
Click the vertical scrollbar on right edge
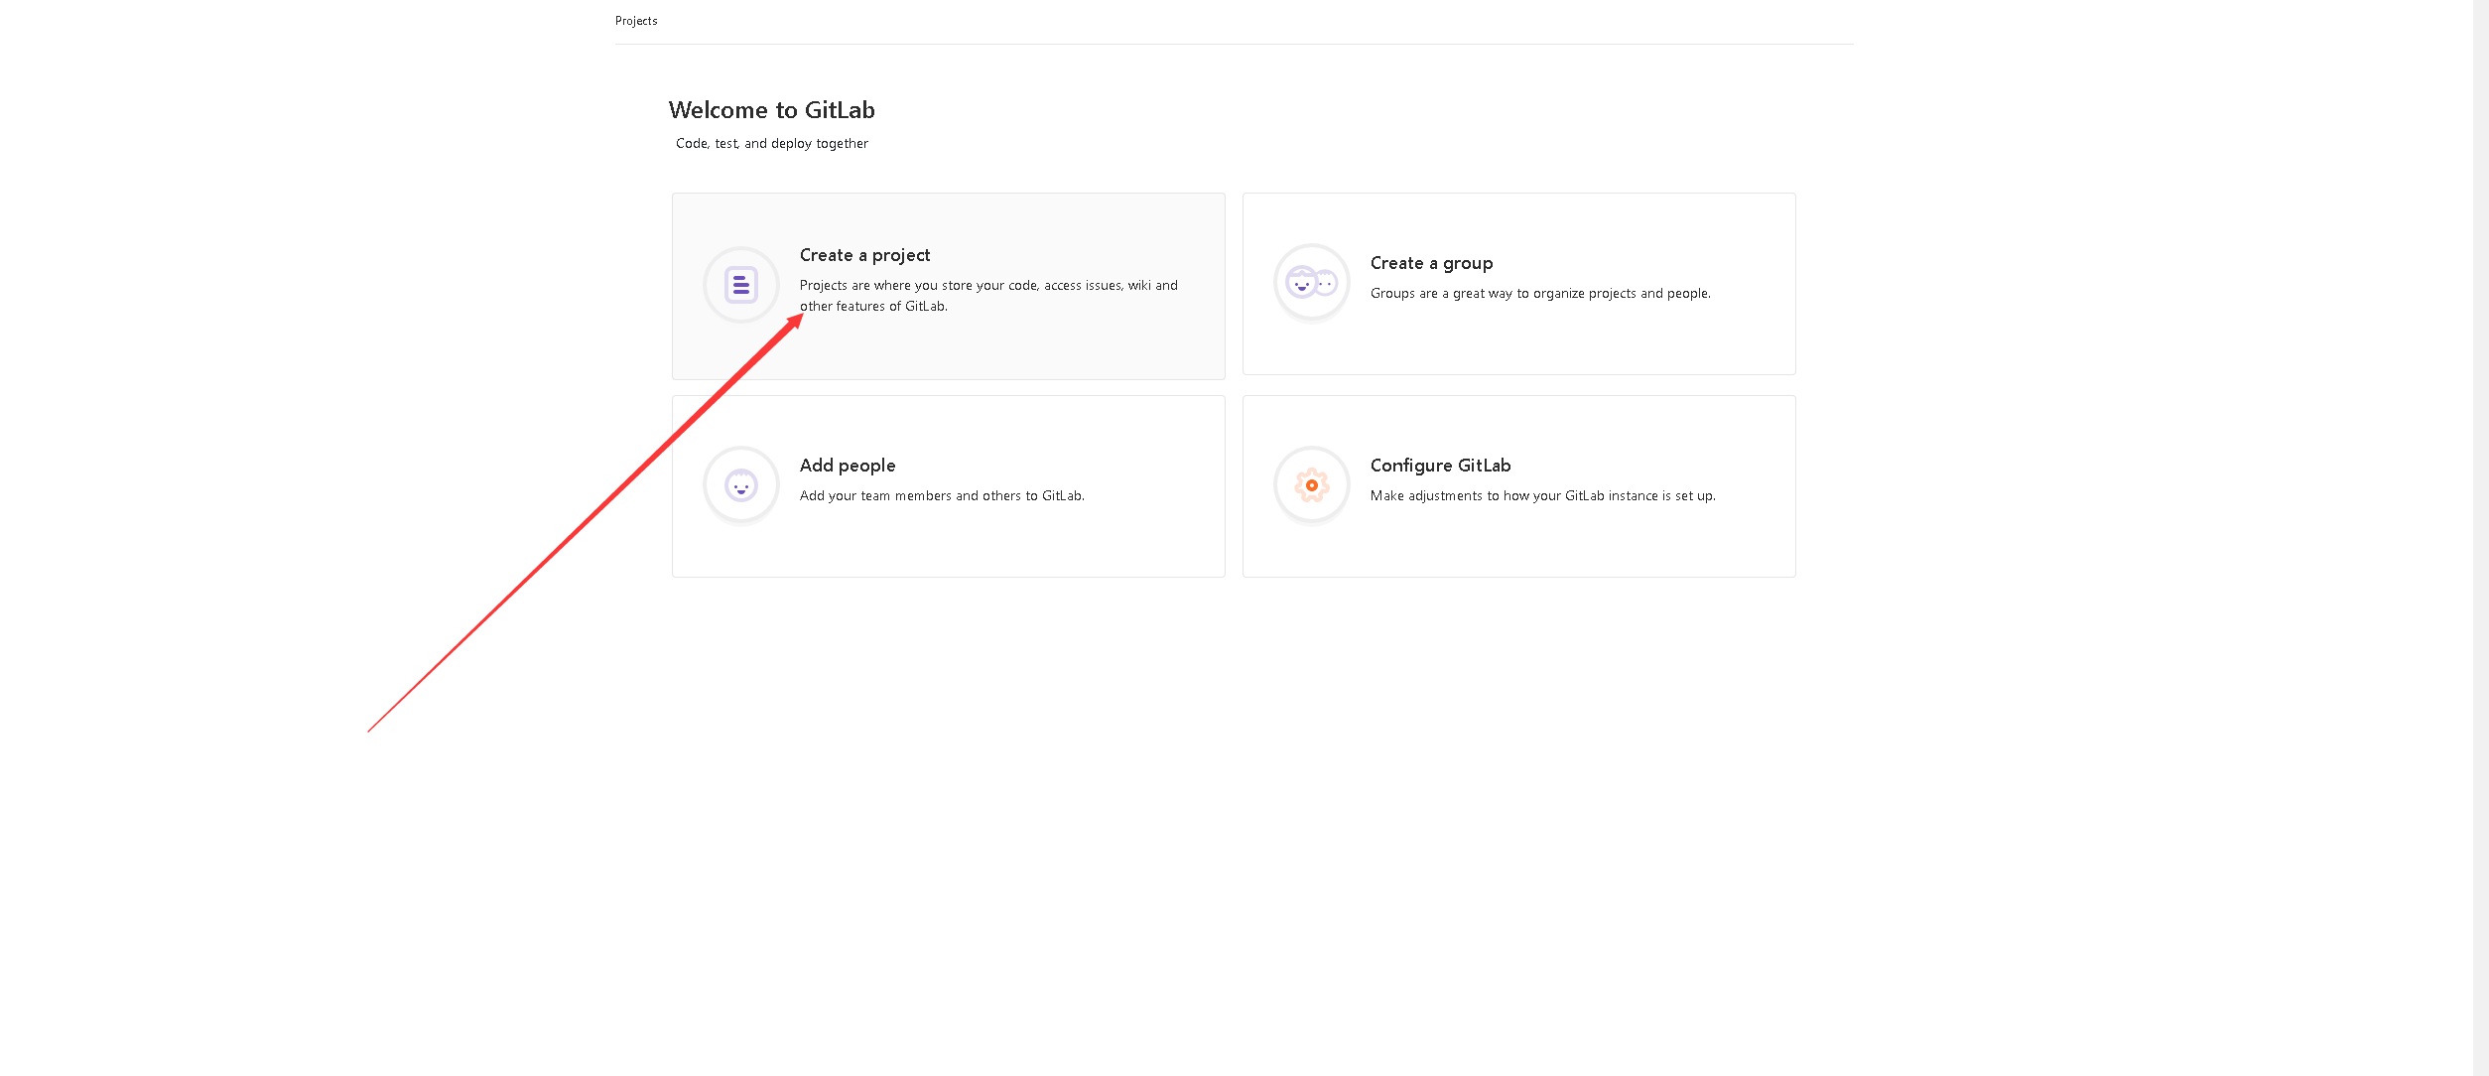tap(2480, 536)
